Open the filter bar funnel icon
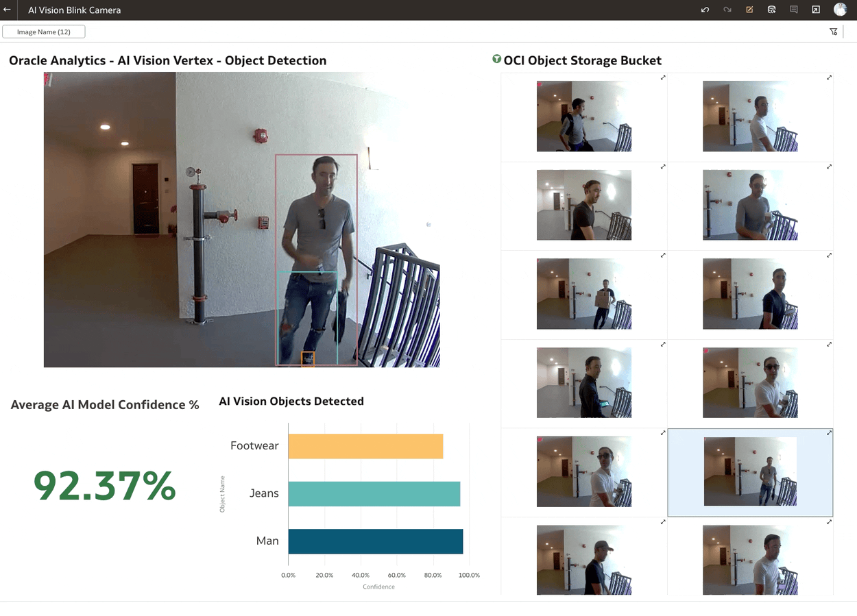Screen dimensions: 857x616 click(x=834, y=32)
